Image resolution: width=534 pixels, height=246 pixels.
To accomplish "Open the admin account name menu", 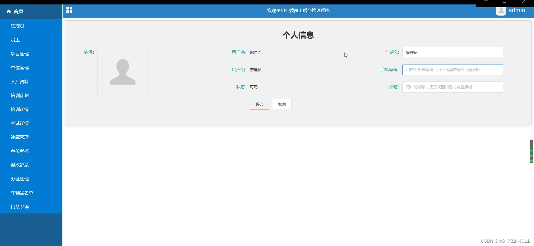I will (516, 10).
